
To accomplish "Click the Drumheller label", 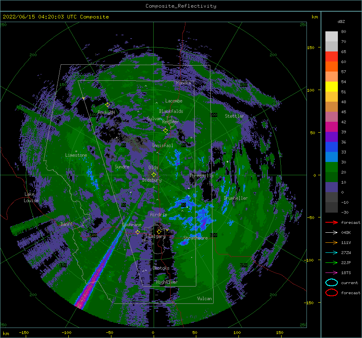I will point(236,198).
